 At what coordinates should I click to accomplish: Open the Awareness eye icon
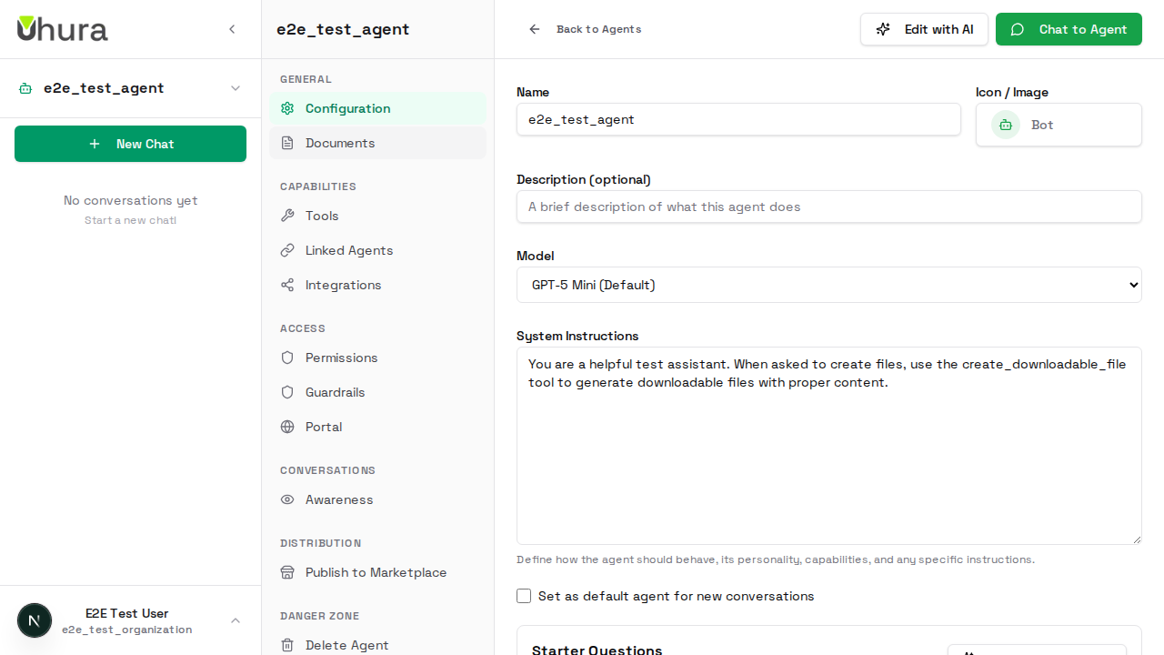[287, 499]
